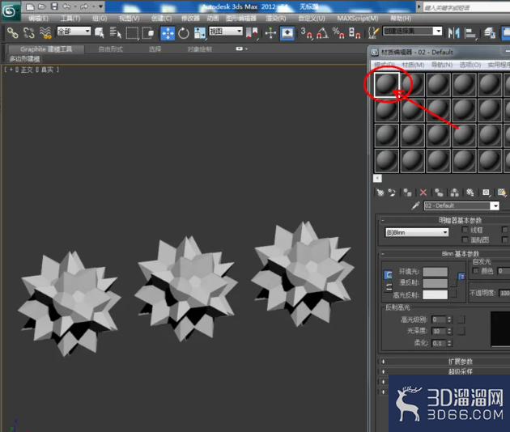Select the Link tool chain icon
Screen dimensions: 510x432
13,33
